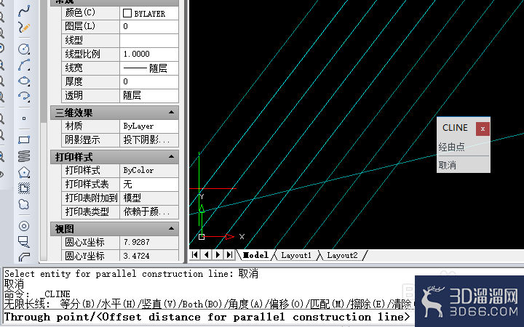Select the Wipeout tool icon below Donut

pos(24,241)
